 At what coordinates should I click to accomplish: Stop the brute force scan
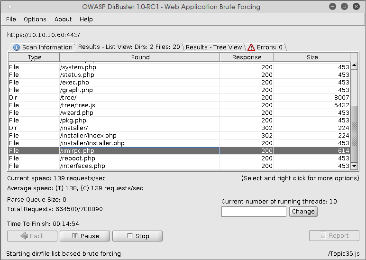[137, 236]
